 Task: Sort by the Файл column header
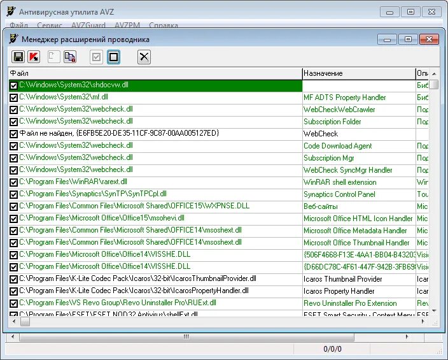pyautogui.click(x=155, y=73)
